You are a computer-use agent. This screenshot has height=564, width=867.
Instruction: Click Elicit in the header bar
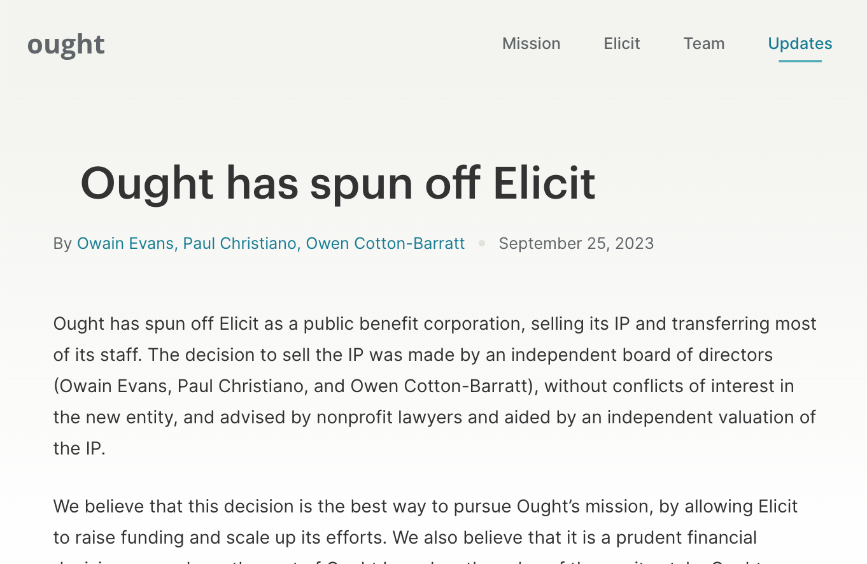click(x=621, y=43)
